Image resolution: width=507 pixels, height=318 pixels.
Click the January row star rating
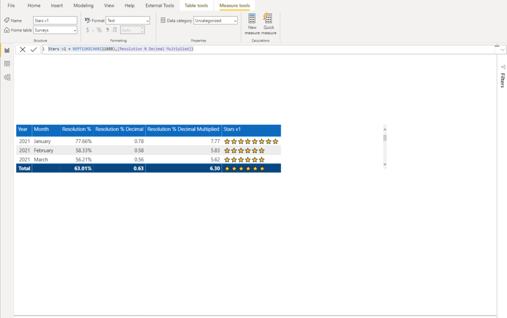pos(251,141)
